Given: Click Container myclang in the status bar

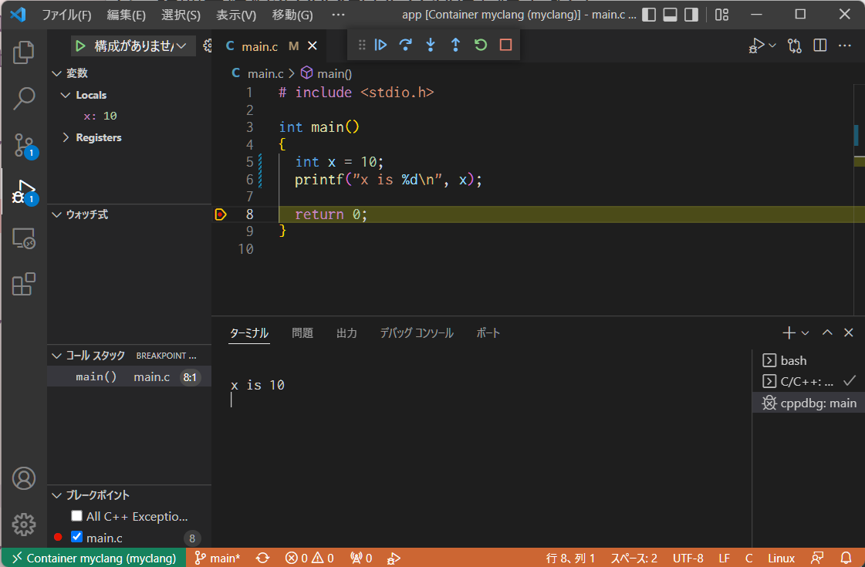Looking at the screenshot, I should pos(93,557).
